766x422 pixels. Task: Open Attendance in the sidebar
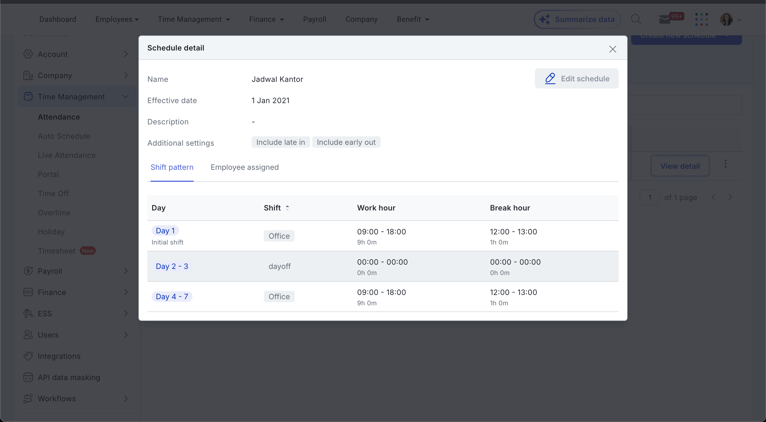pyautogui.click(x=59, y=117)
